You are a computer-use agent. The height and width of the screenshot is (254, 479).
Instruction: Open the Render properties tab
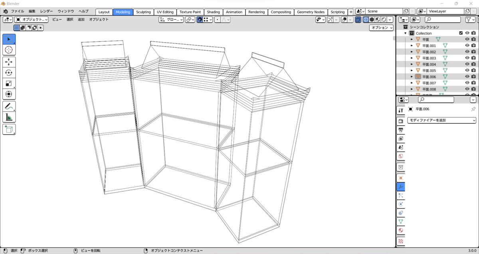[401, 121]
